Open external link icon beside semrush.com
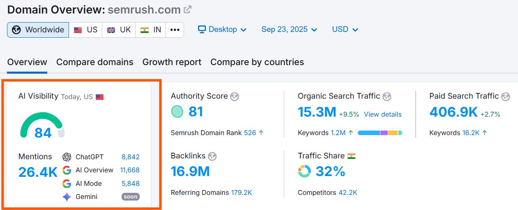Viewport: 518px width, 210px height. click(188, 9)
